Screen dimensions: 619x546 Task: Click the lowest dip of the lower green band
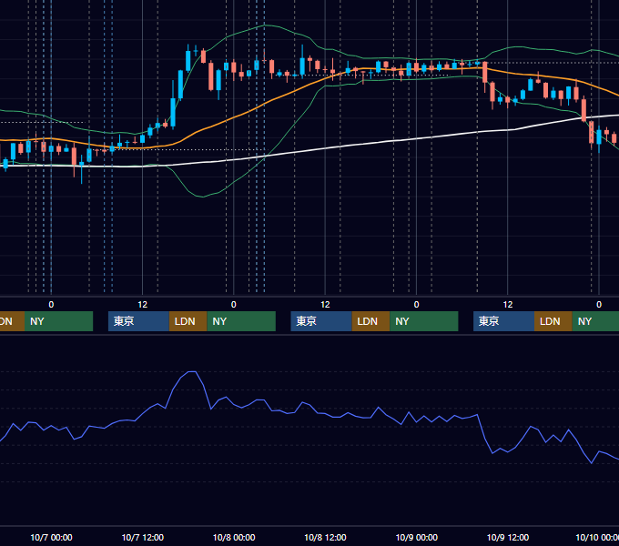tap(202, 197)
